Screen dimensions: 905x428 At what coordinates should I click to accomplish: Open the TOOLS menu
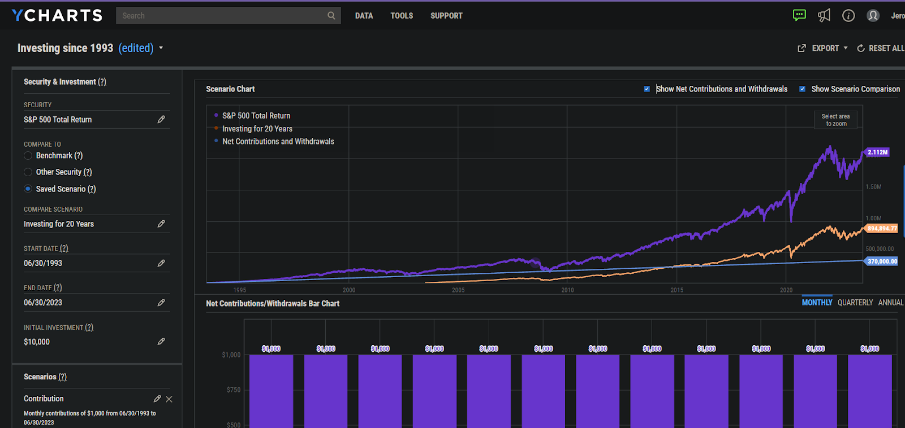coord(402,16)
